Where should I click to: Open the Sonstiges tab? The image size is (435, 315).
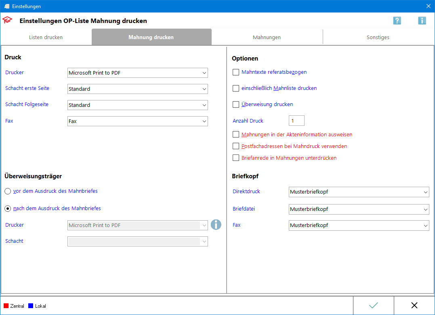[x=378, y=38]
